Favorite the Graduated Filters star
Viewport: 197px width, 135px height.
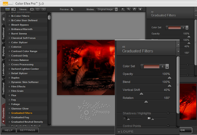(9, 113)
